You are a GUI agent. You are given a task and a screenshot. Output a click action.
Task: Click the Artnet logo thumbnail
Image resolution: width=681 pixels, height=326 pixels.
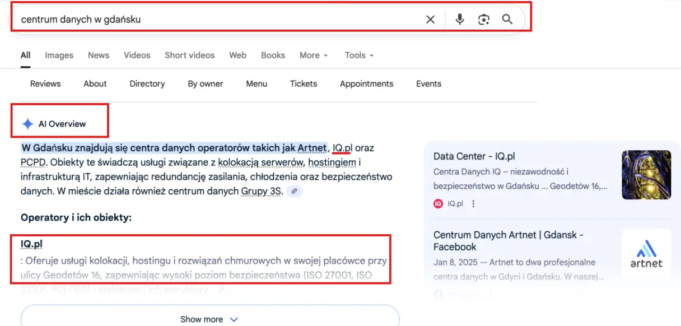click(646, 255)
